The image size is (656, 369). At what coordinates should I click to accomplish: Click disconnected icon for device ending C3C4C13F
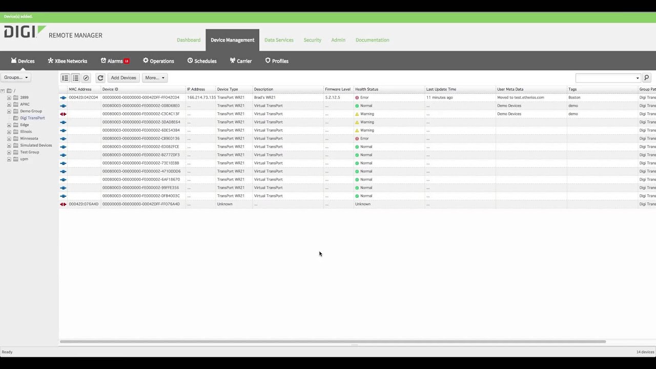tap(63, 114)
